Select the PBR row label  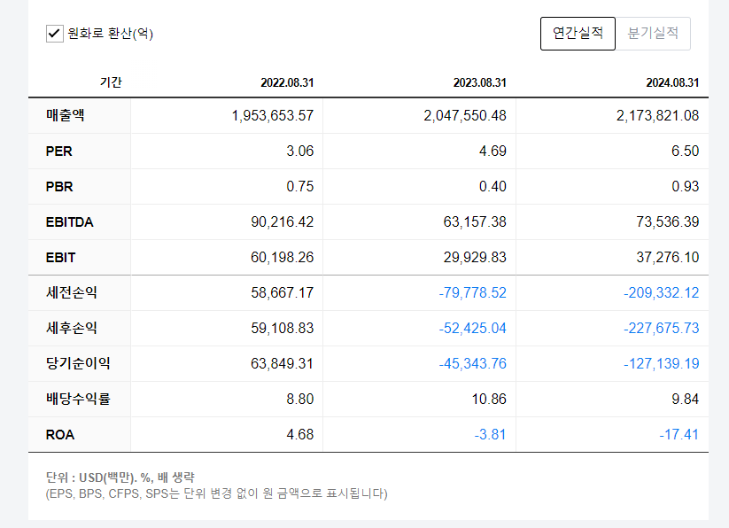[x=59, y=186]
